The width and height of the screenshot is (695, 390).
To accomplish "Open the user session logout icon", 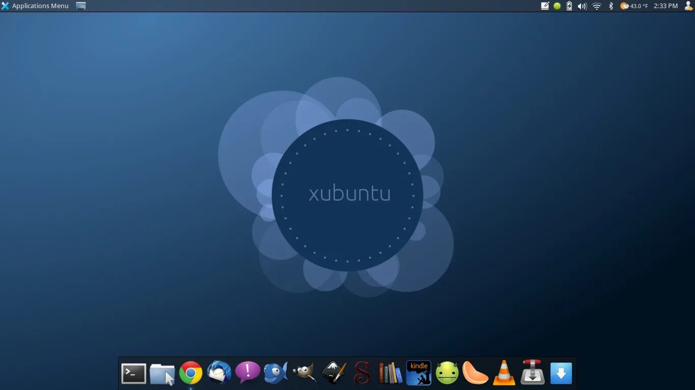I will click(688, 6).
